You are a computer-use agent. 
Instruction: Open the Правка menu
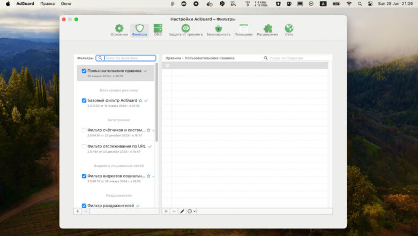[x=48, y=4]
